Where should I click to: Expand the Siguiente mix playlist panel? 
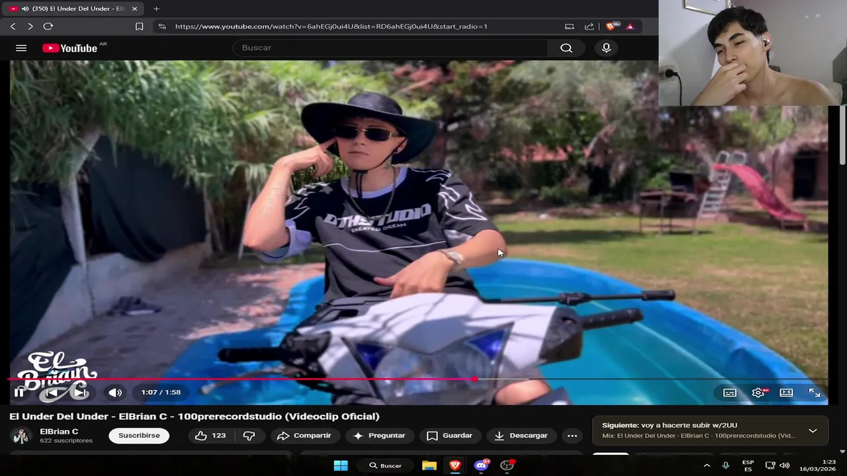point(813,430)
